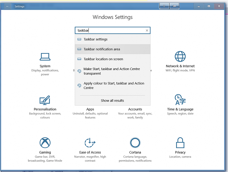Screen dimensions: 228x172
Task: Open the System laptop icon
Action: coord(45,57)
